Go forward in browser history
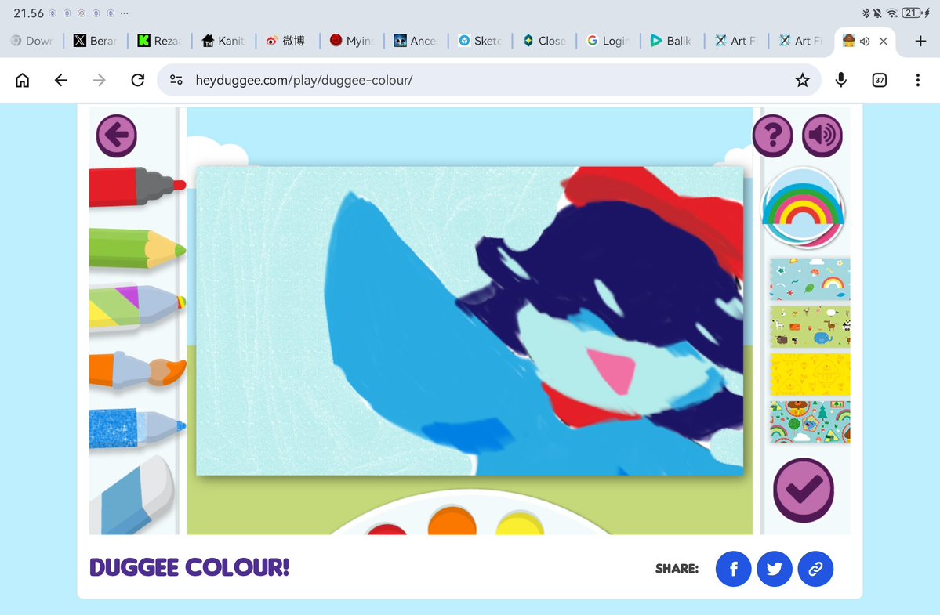 (99, 80)
